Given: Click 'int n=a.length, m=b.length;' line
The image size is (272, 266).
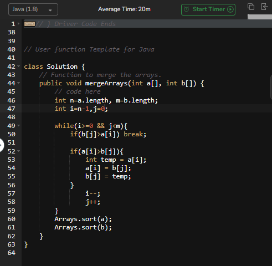Looking at the screenshot, I should pos(106,100).
